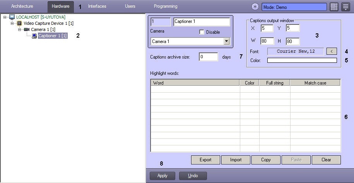The image size is (354, 183).
Task: Toggle the Disable checkbox
Action: [202, 32]
